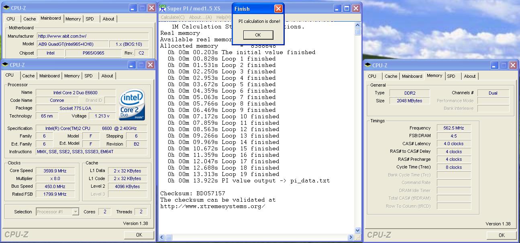The width and height of the screenshot is (520, 243).
Task: Click the Checksum: BD057157 line
Action: (x=193, y=193)
